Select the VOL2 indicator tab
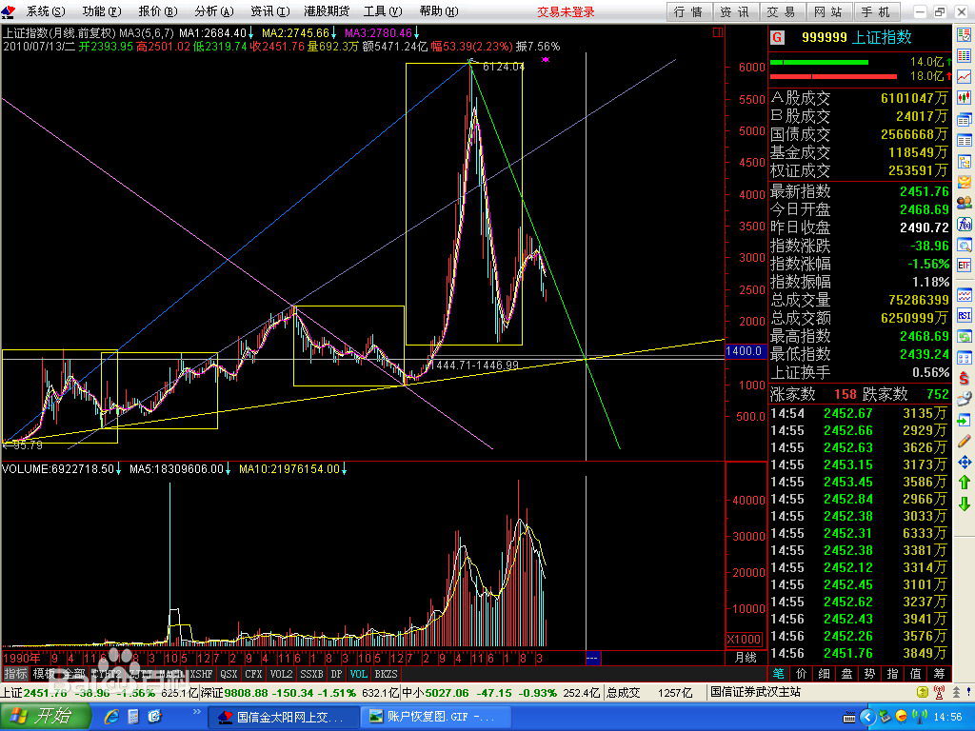This screenshot has height=731, width=975. pos(281,674)
